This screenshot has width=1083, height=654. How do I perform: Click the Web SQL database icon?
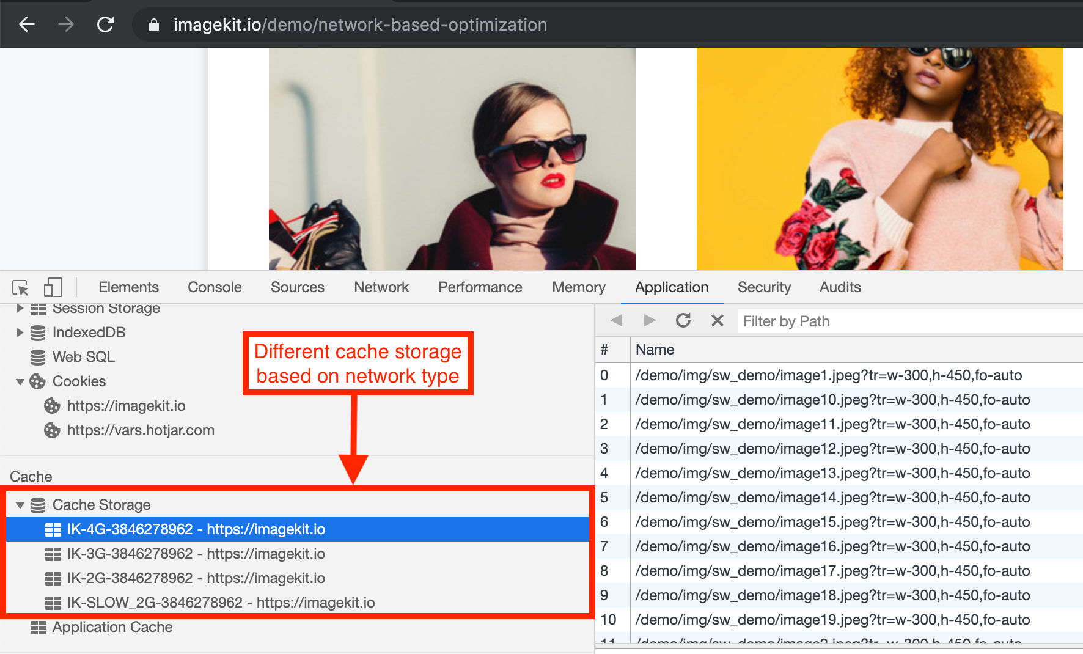[38, 357]
